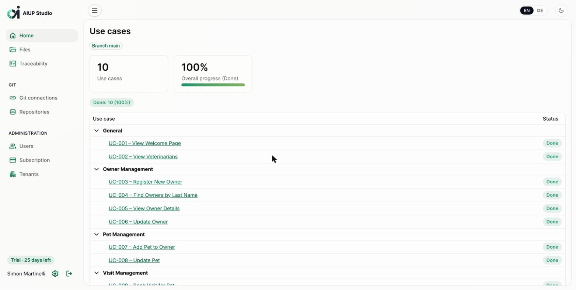The image size is (576, 290).
Task: Click the hamburger menu icon
Action: [x=95, y=10]
